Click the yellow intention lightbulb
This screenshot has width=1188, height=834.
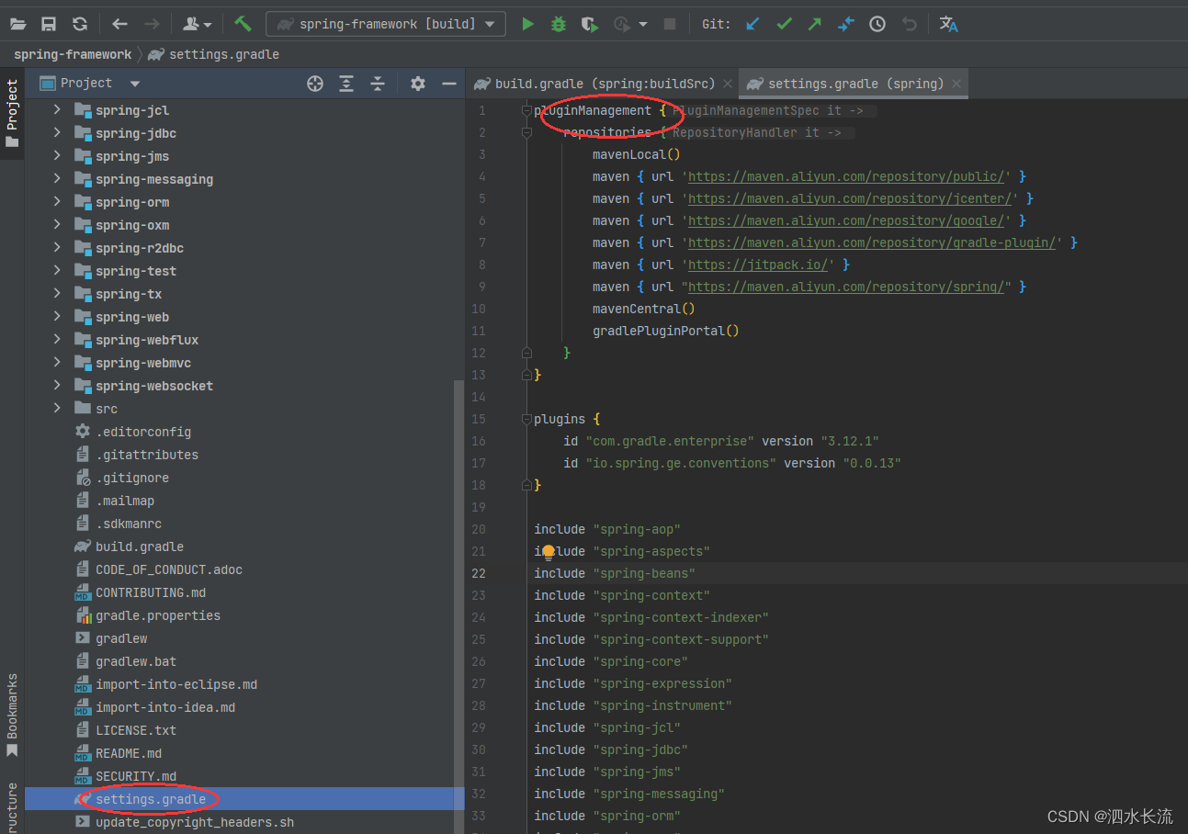click(549, 552)
